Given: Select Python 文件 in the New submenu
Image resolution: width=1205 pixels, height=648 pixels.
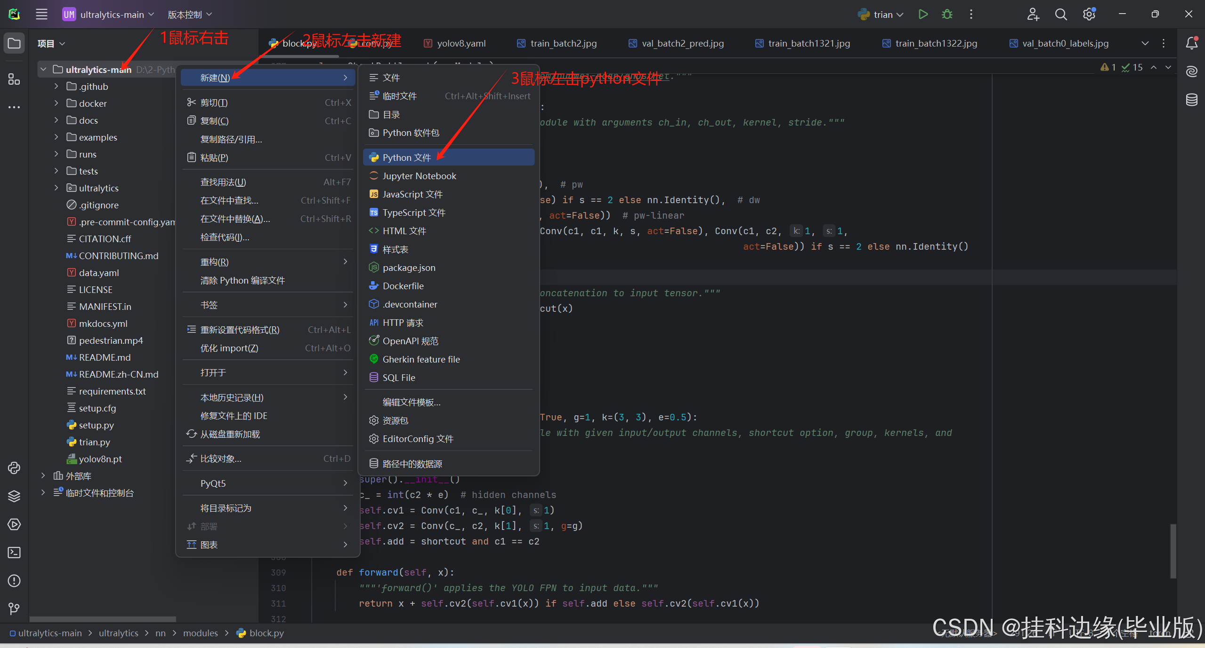Looking at the screenshot, I should coord(406,158).
